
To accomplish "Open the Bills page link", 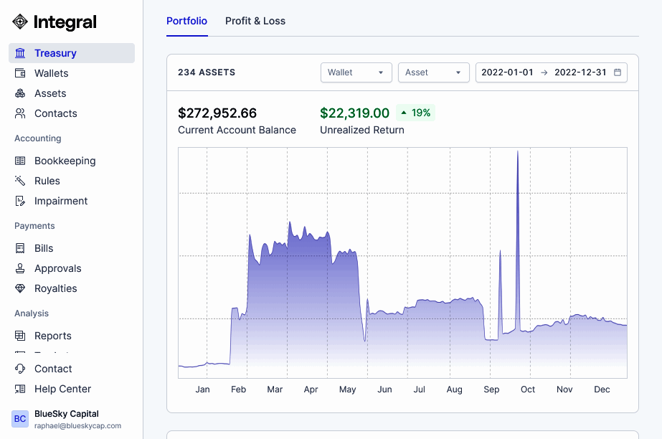I will [44, 248].
